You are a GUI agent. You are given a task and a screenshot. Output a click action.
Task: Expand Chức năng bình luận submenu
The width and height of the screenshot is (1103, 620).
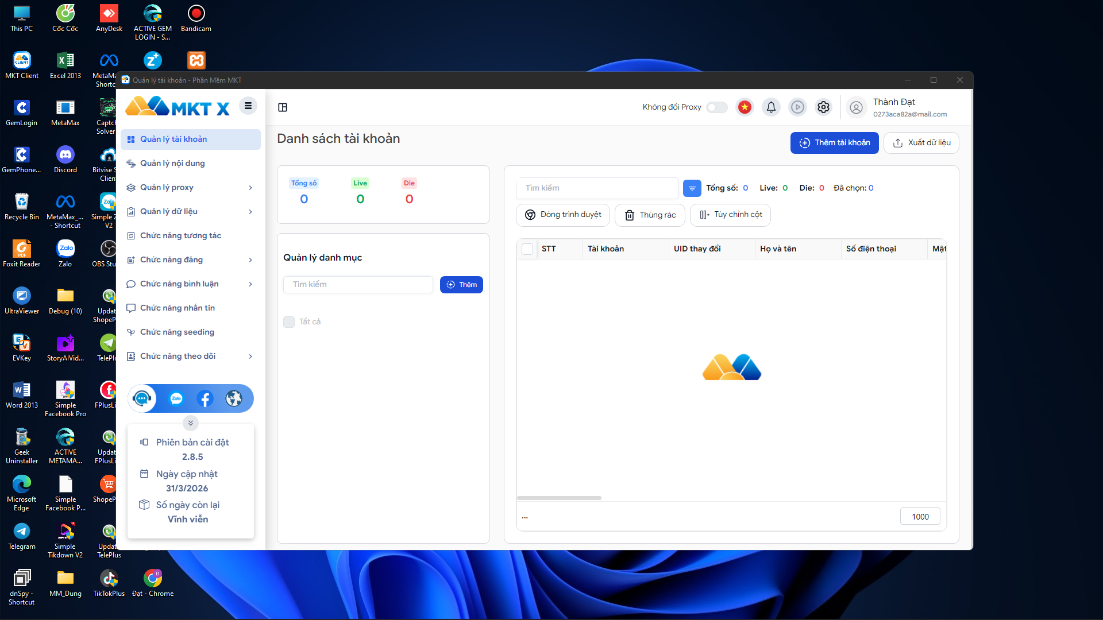(x=250, y=284)
